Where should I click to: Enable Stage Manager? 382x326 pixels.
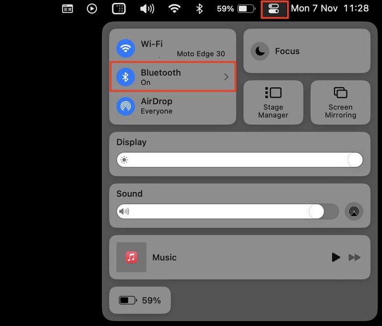tap(273, 102)
